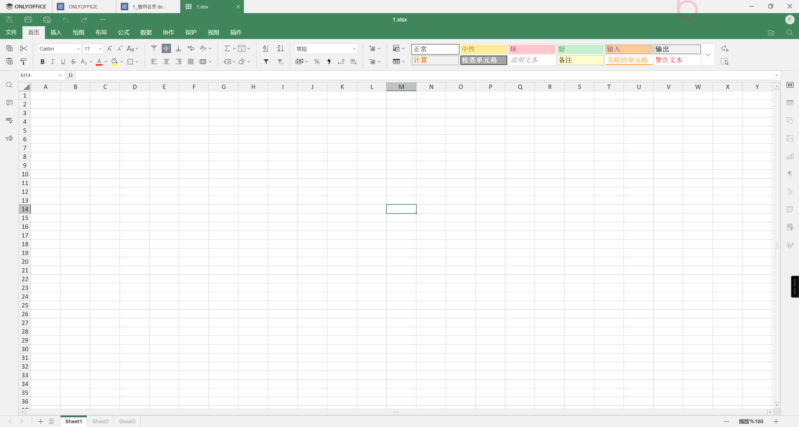The width and height of the screenshot is (799, 427).
Task: Switch to the 数据 ribbon tab
Action: (146, 32)
